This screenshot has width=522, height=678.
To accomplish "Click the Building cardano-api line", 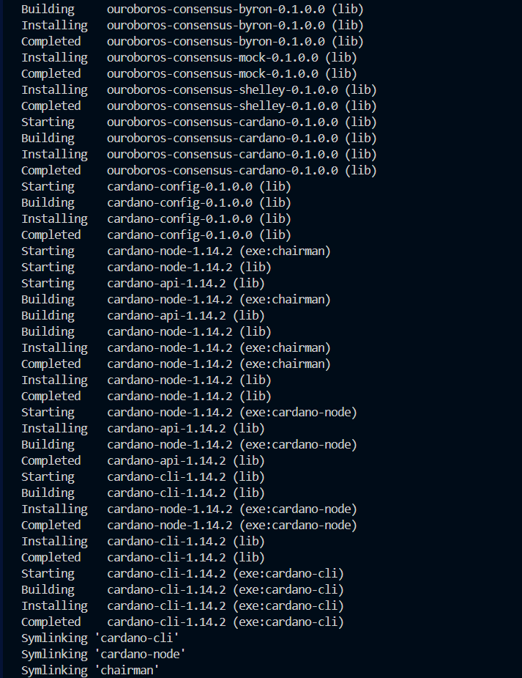I will pyautogui.click(x=143, y=315).
